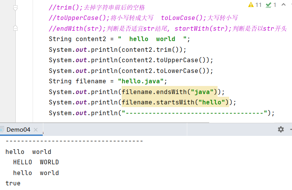The height and width of the screenshot is (190, 292).
Task: Click the dashed line string in println
Action: [194, 113]
